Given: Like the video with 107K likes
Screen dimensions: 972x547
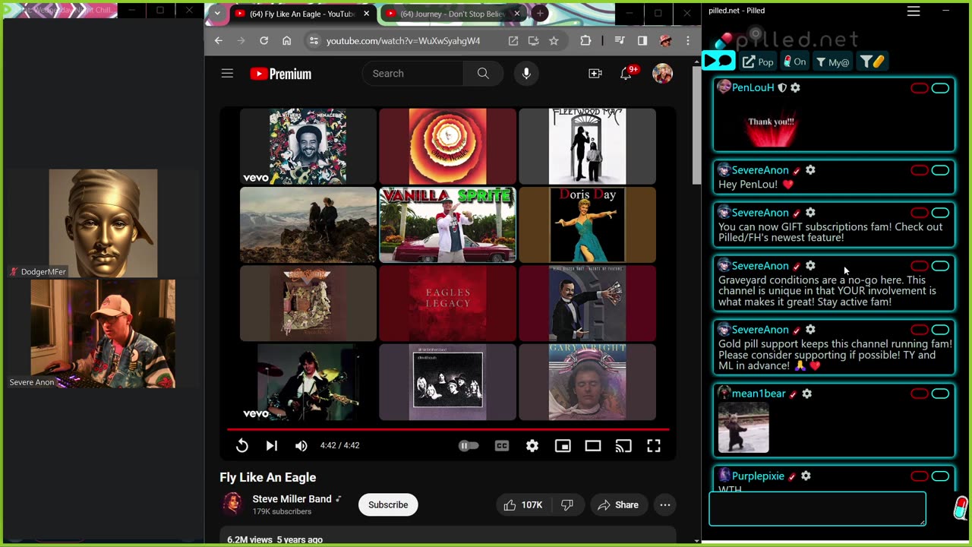Looking at the screenshot, I should pos(522,505).
